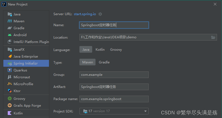
Task: Click the Java folder icon in sidebar
Action: (10, 14)
